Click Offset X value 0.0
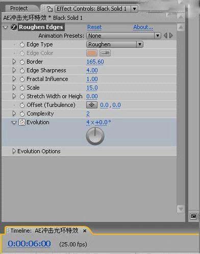Screen dimensions: 200x254 (x=104, y=105)
